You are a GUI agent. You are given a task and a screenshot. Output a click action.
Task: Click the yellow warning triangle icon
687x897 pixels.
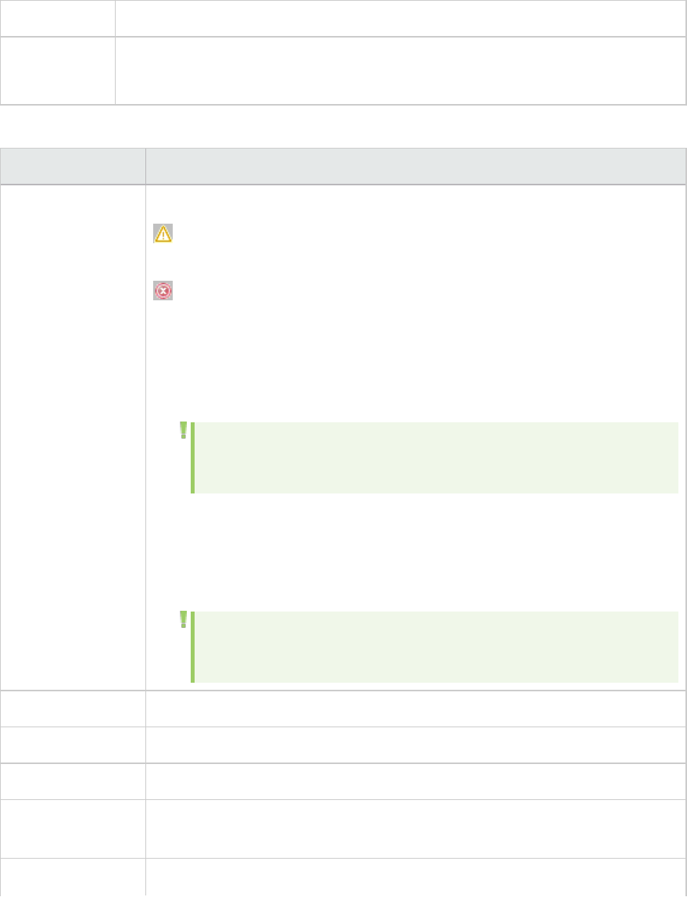coord(163,233)
